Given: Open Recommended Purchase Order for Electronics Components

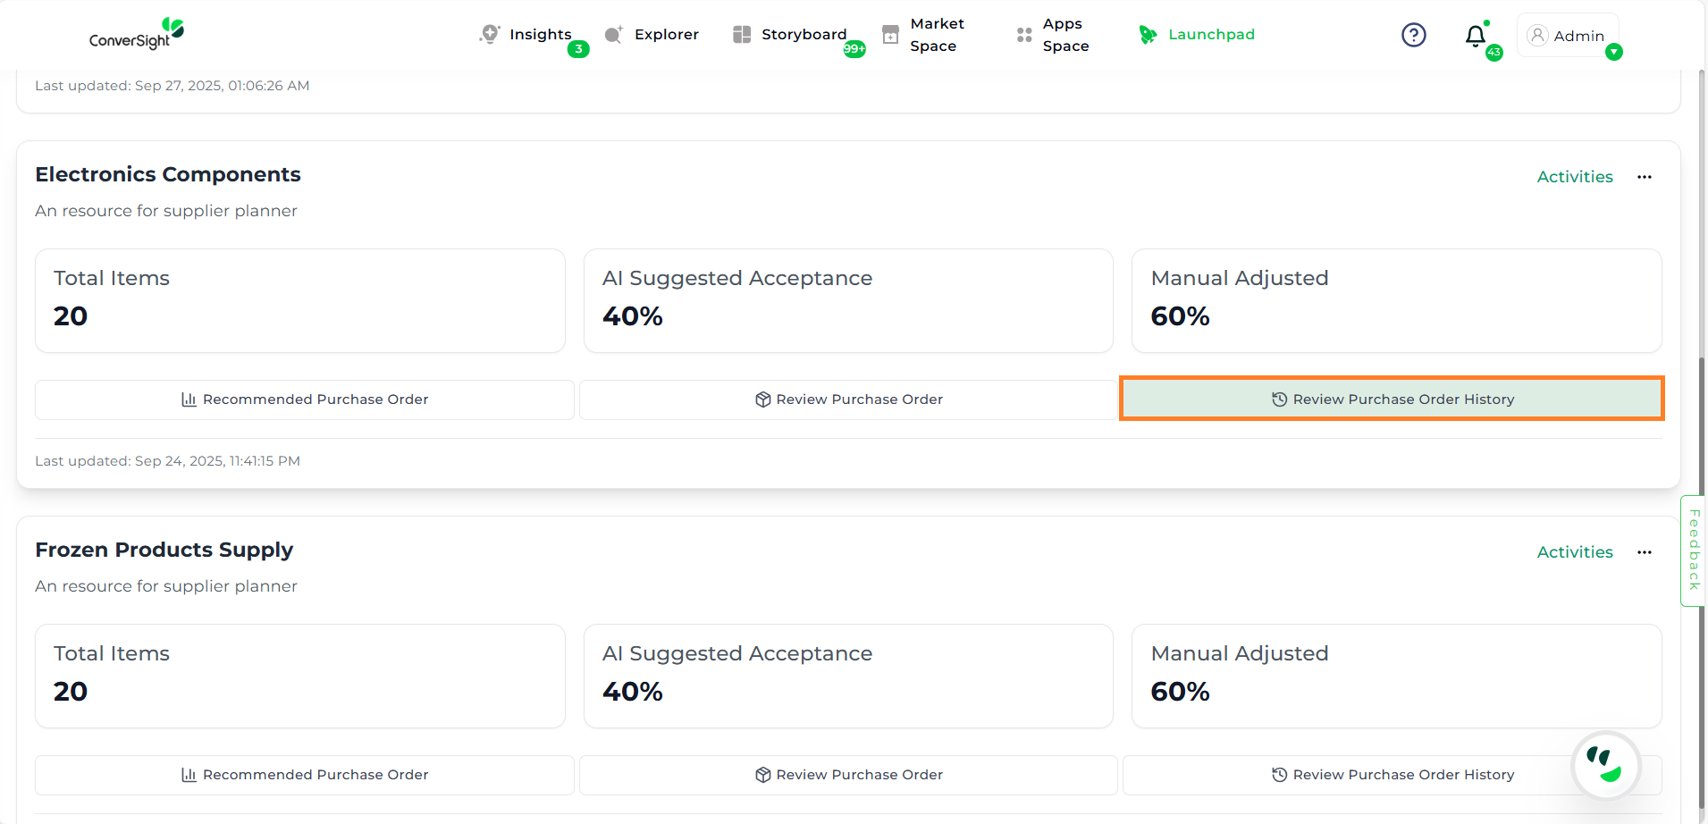Looking at the screenshot, I should tap(305, 399).
